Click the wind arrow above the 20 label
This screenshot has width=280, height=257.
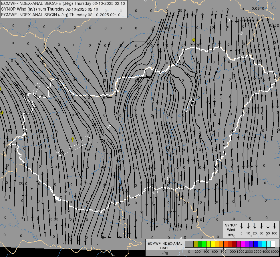(x=255, y=226)
